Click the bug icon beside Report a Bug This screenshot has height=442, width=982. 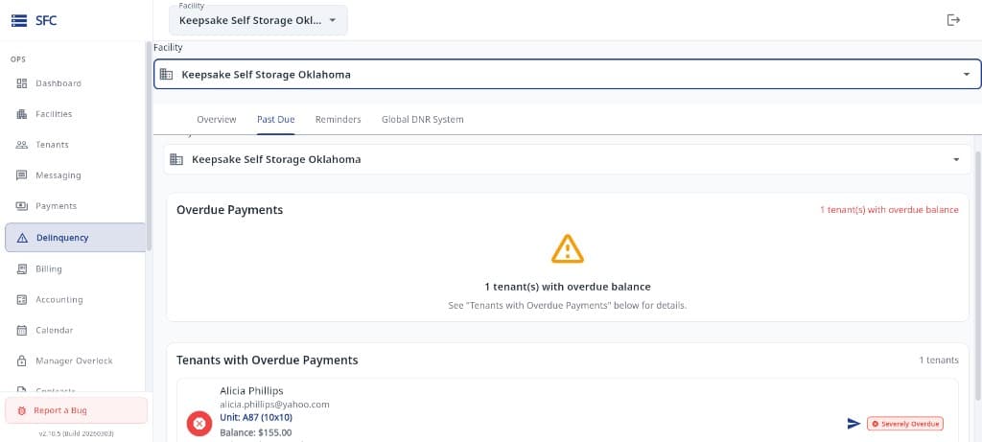click(22, 410)
